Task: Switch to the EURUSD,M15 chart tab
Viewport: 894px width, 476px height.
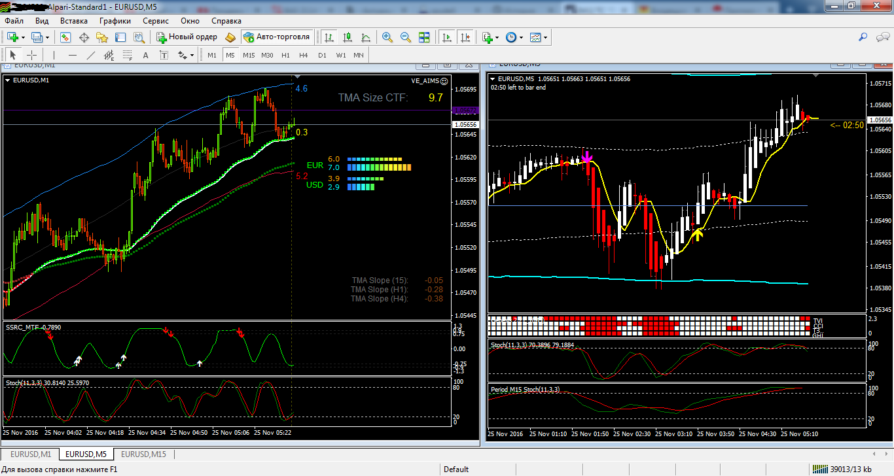Action: (143, 454)
